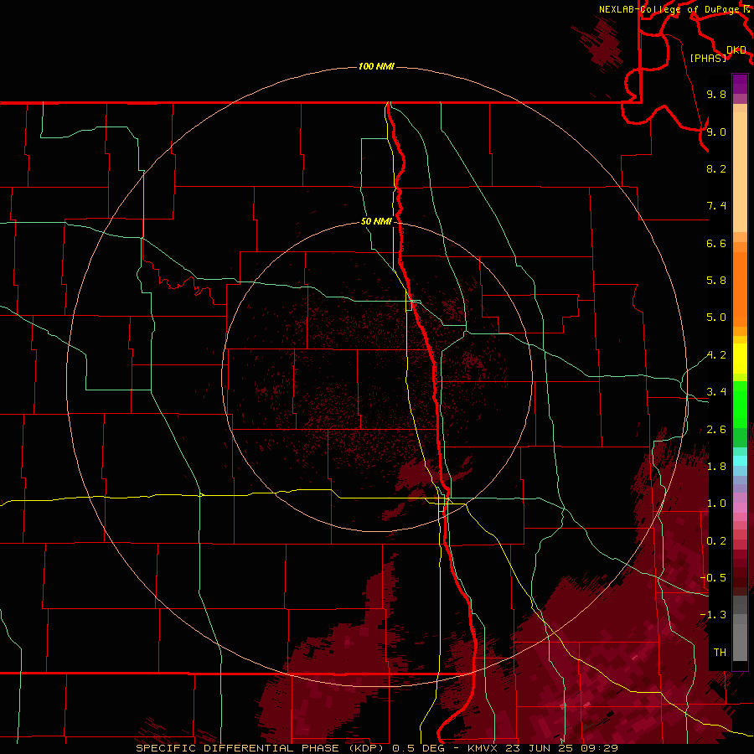Select the 1.8 legend value

716,467
